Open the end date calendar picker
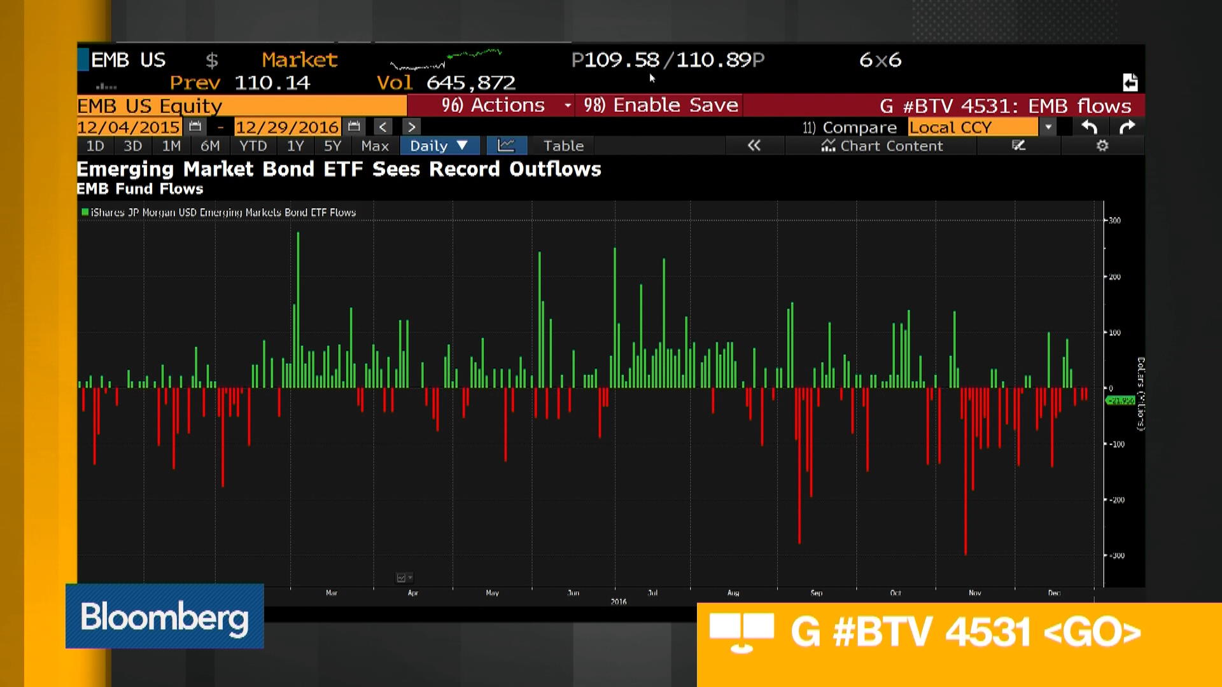The image size is (1222, 687). point(355,127)
